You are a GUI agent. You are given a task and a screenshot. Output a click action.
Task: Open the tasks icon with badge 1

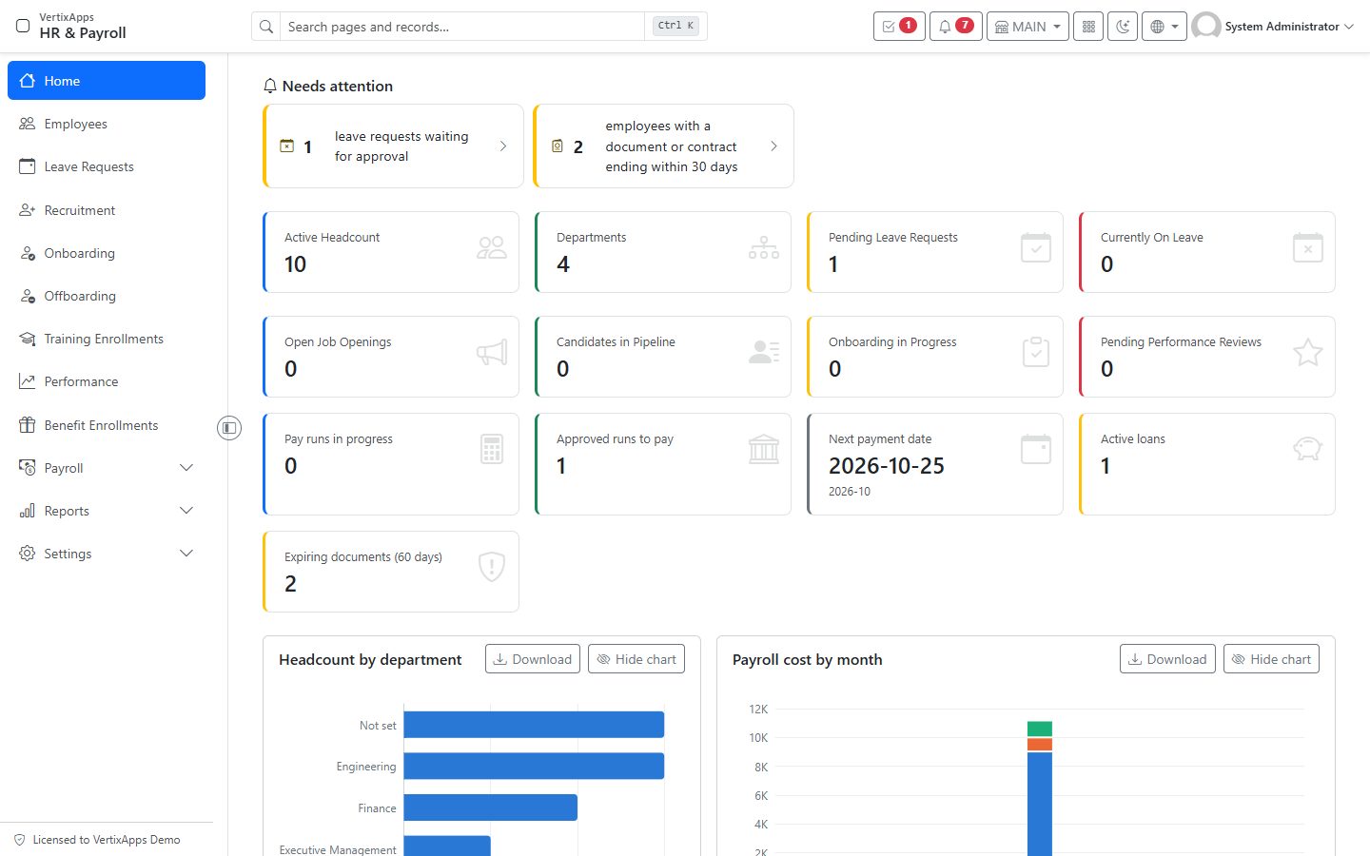click(899, 27)
